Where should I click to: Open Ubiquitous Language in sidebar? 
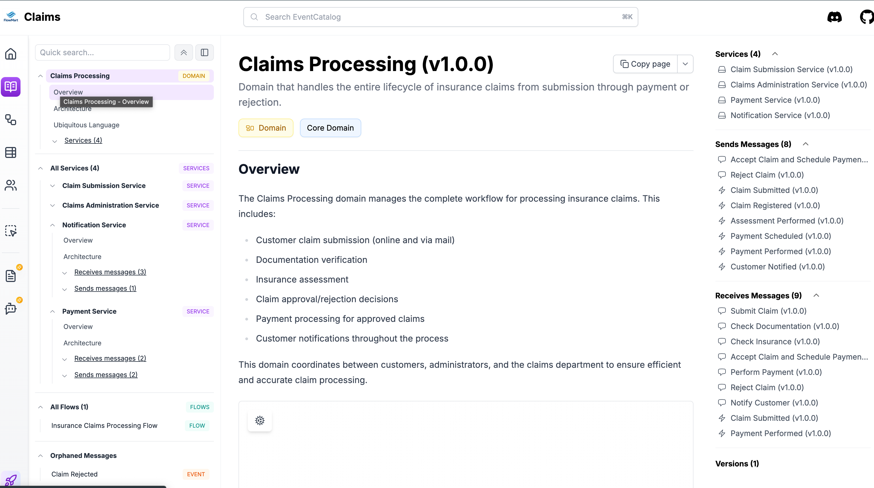point(86,125)
